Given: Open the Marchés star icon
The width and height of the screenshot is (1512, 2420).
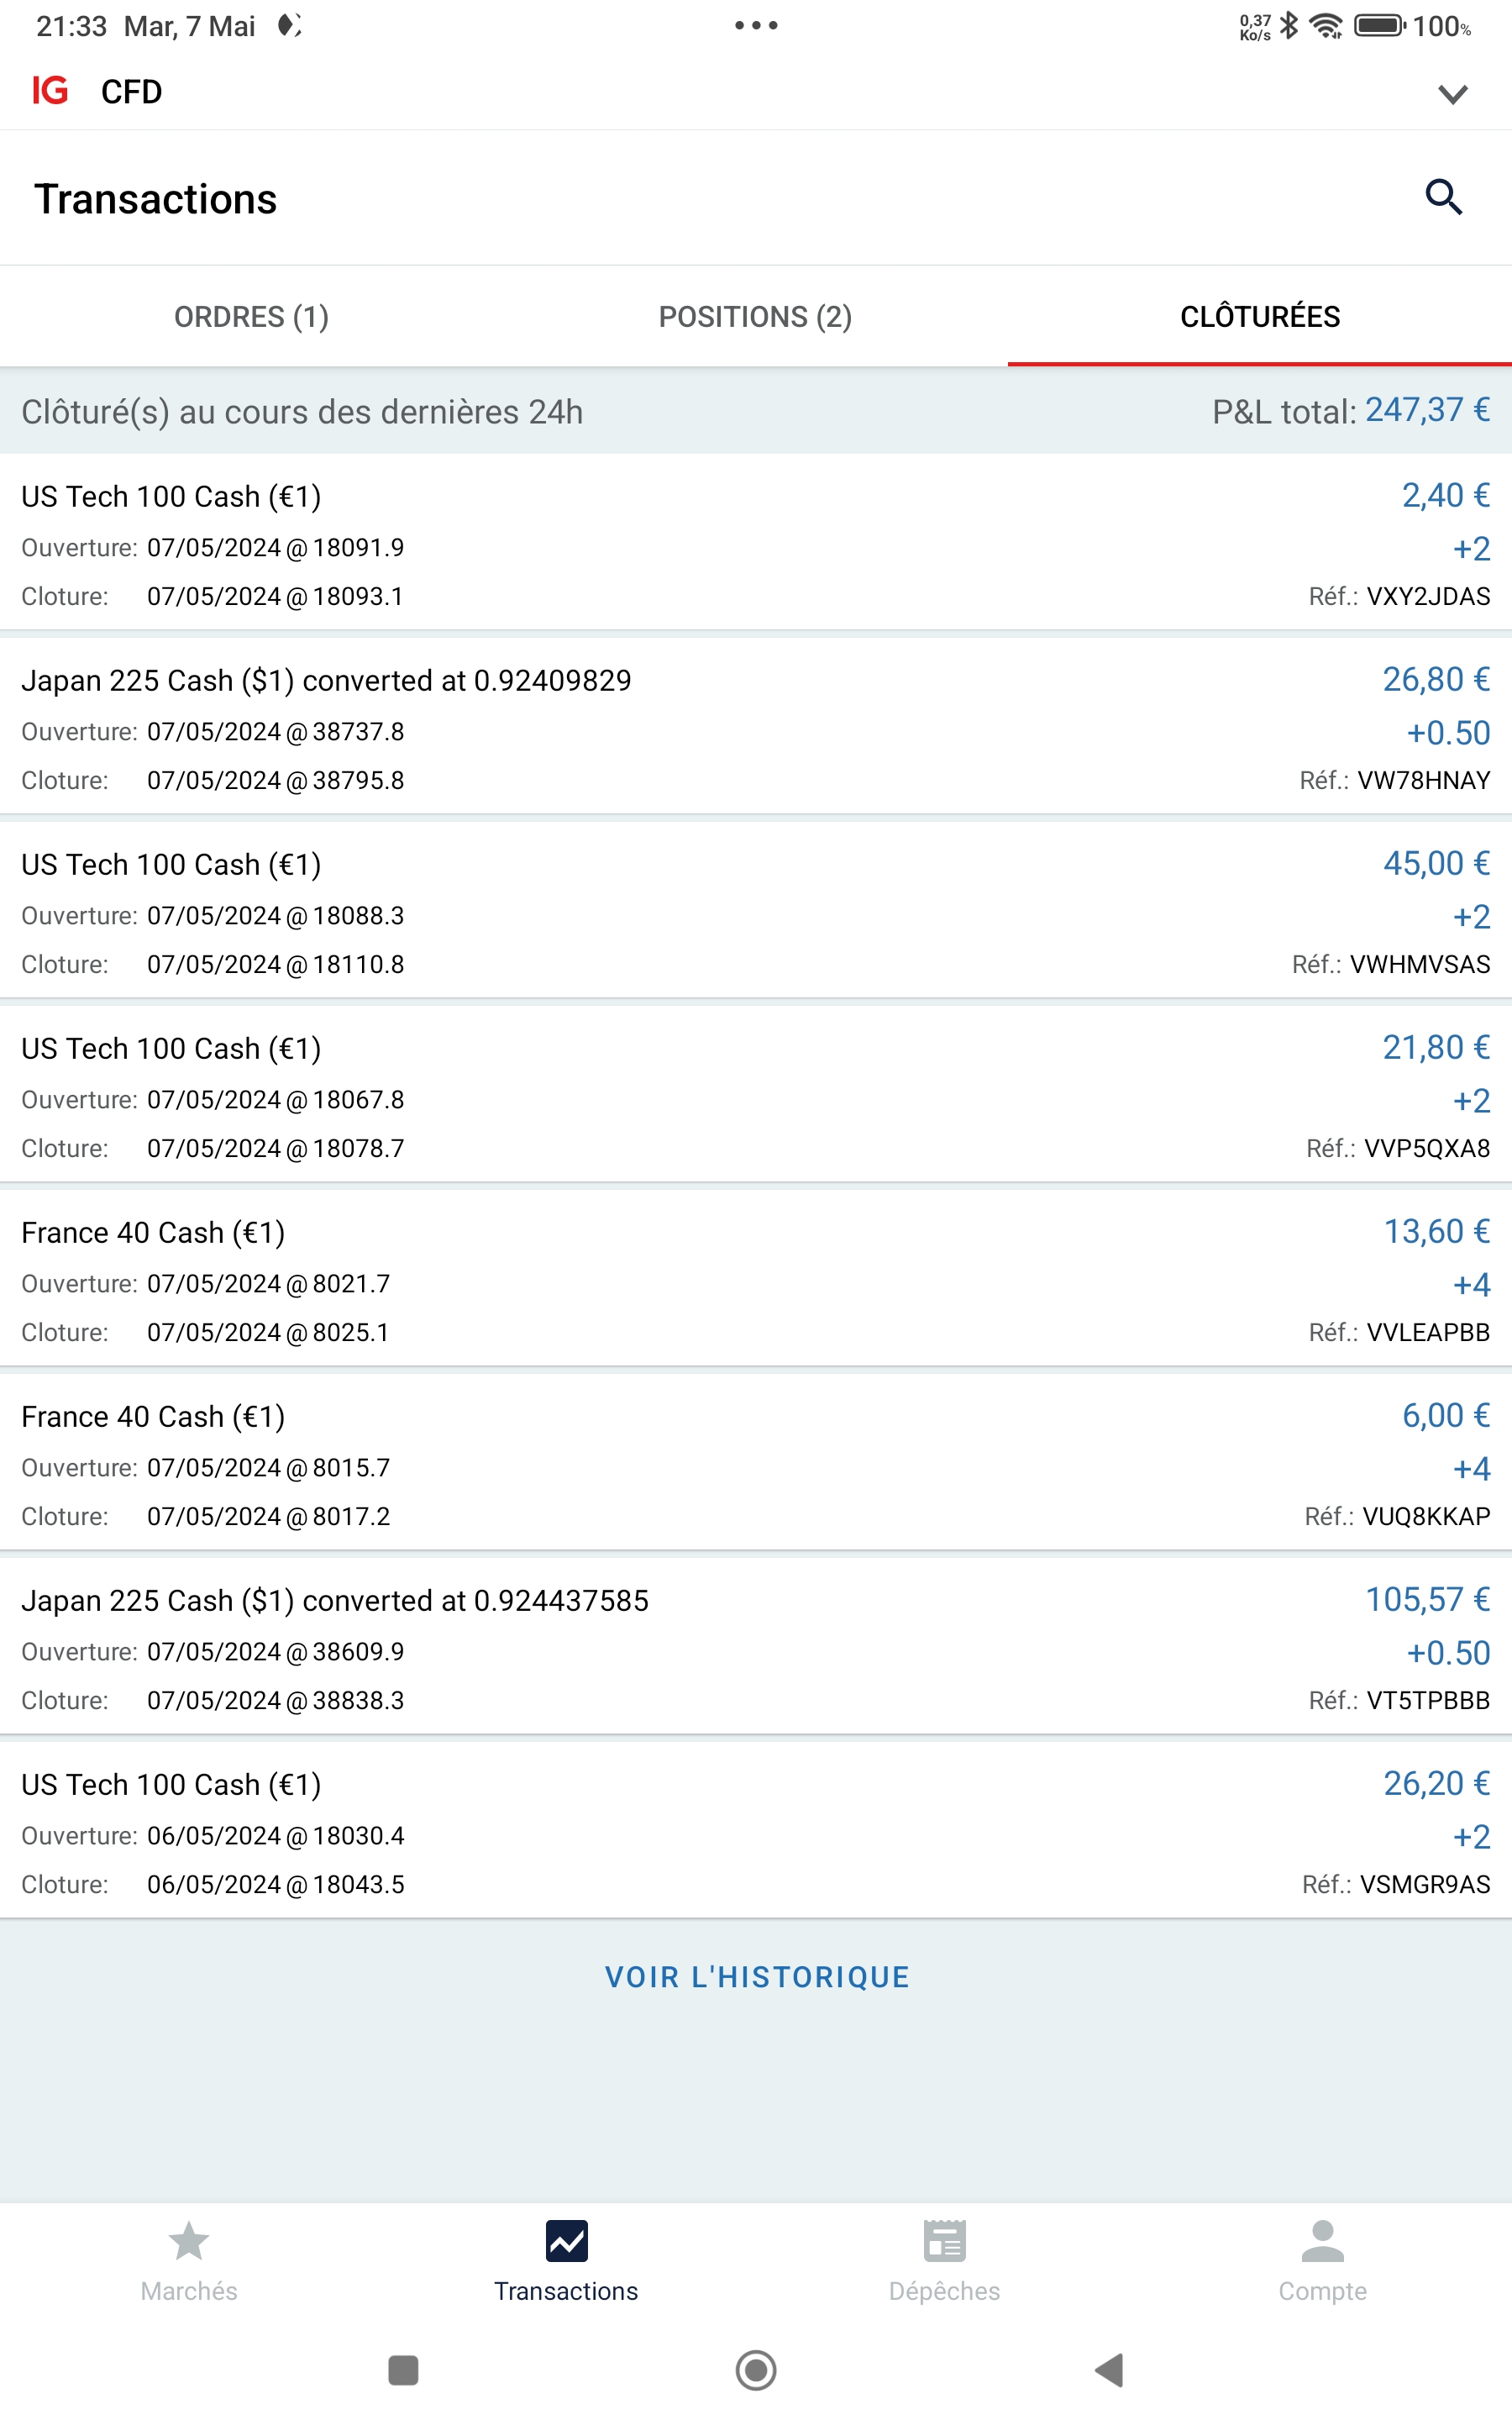Looking at the screenshot, I should coord(189,2242).
